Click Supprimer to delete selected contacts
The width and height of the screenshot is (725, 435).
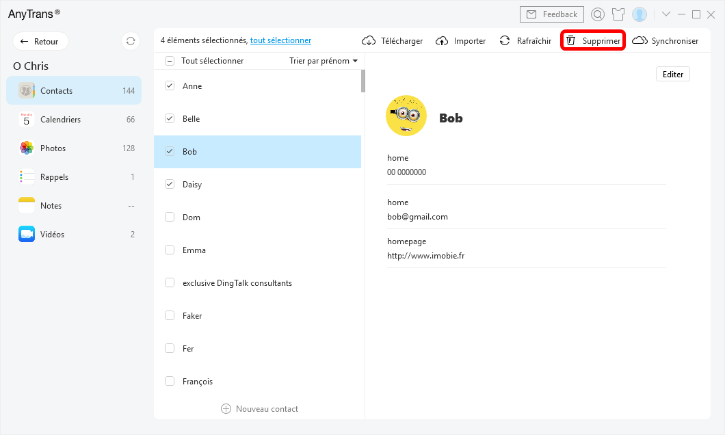[x=593, y=40]
